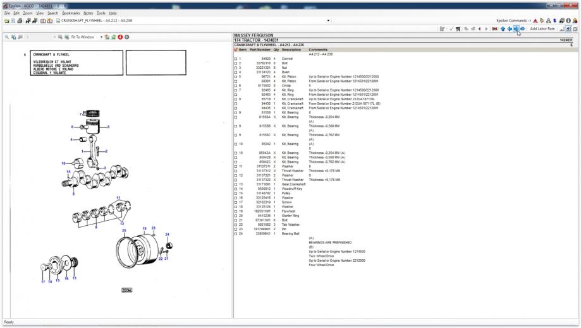Open the Fit To Window zoom dropdown
This screenshot has height=328, width=581.
(101, 37)
